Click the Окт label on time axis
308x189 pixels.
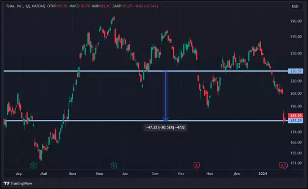coord(181,174)
